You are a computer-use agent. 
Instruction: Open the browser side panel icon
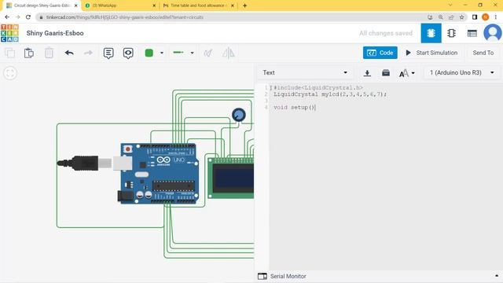(x=475, y=17)
